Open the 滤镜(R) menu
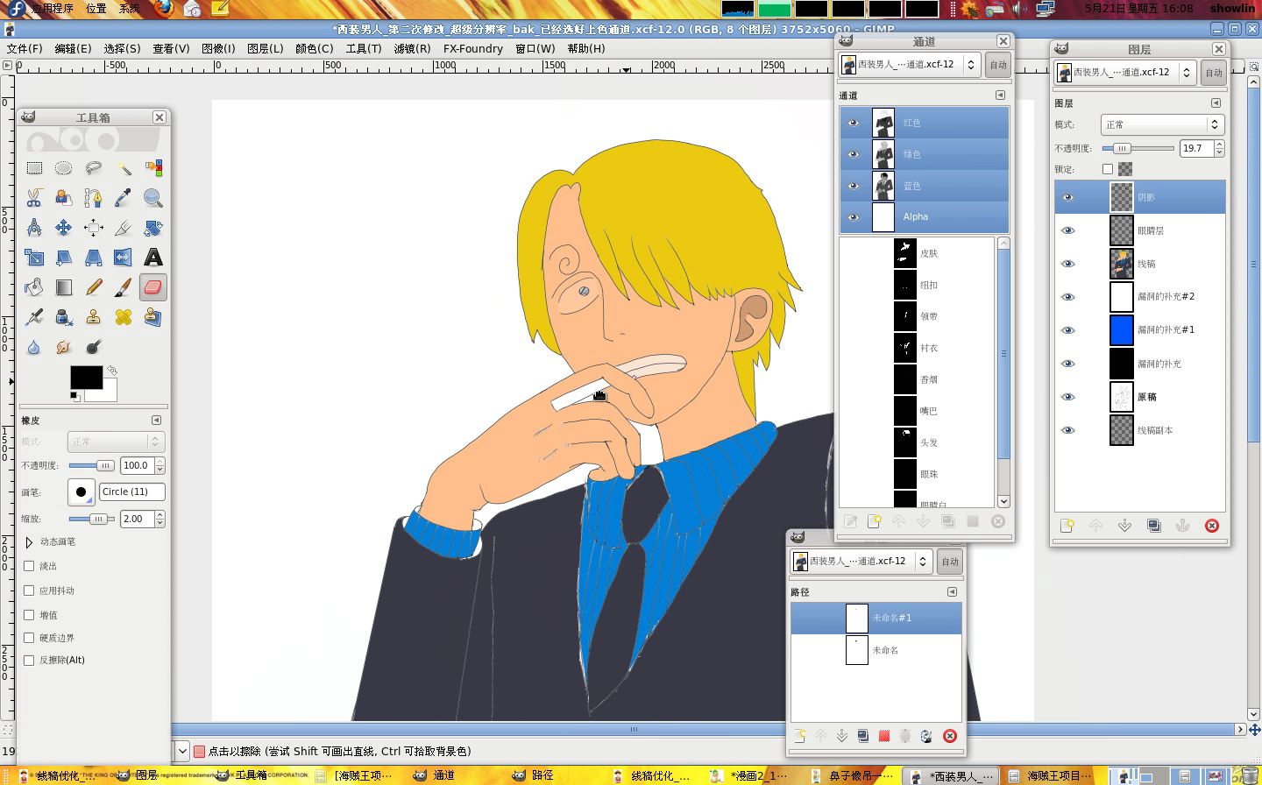1262x785 pixels. click(412, 48)
